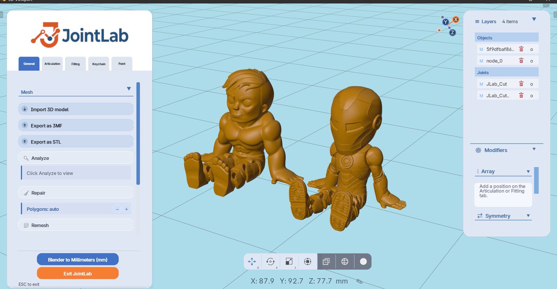
Task: Click the X axis on navigation gizmo
Action: pyautogui.click(x=456, y=19)
